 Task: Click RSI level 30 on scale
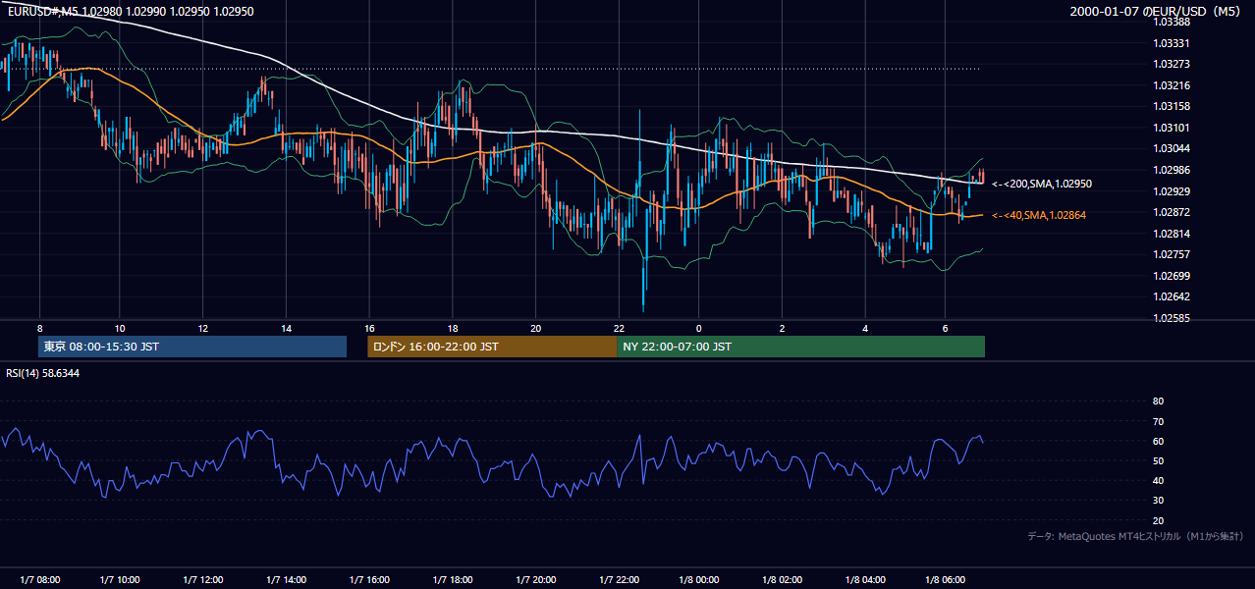(x=1158, y=501)
